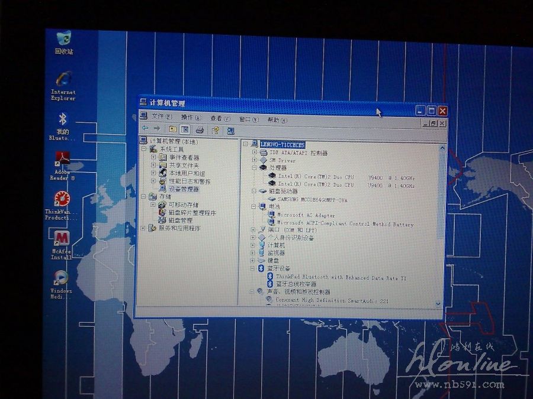Expand the IDE ATA/ATAPI 控制器 node
This screenshot has height=399, width=533.
[255, 153]
